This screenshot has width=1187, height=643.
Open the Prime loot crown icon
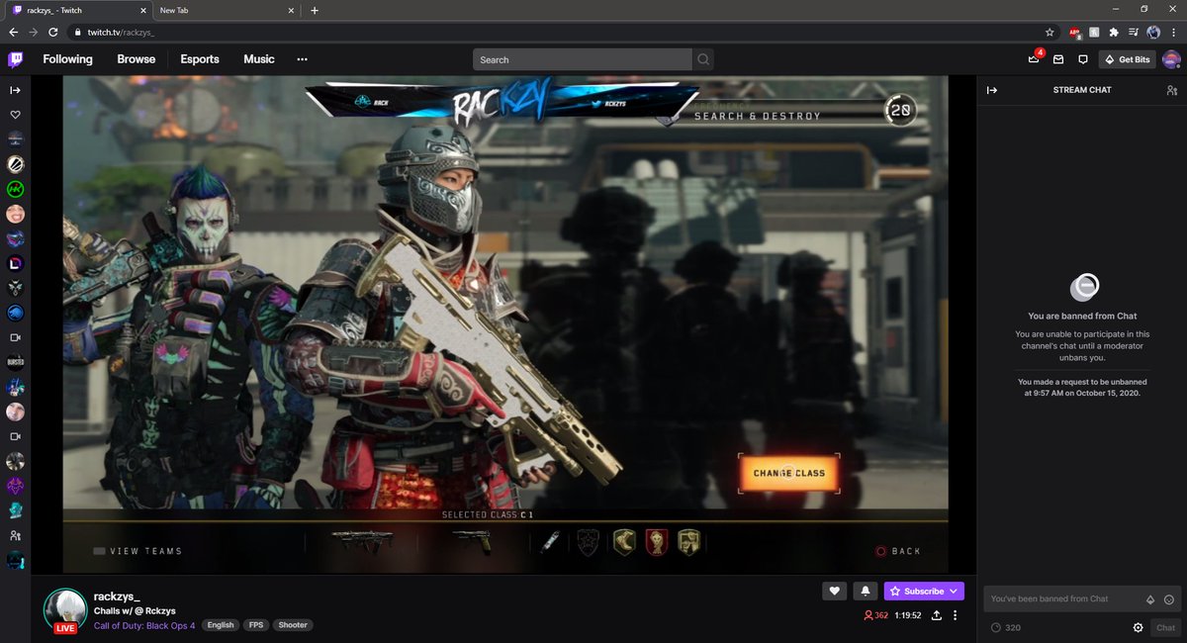pyautogui.click(x=1034, y=59)
